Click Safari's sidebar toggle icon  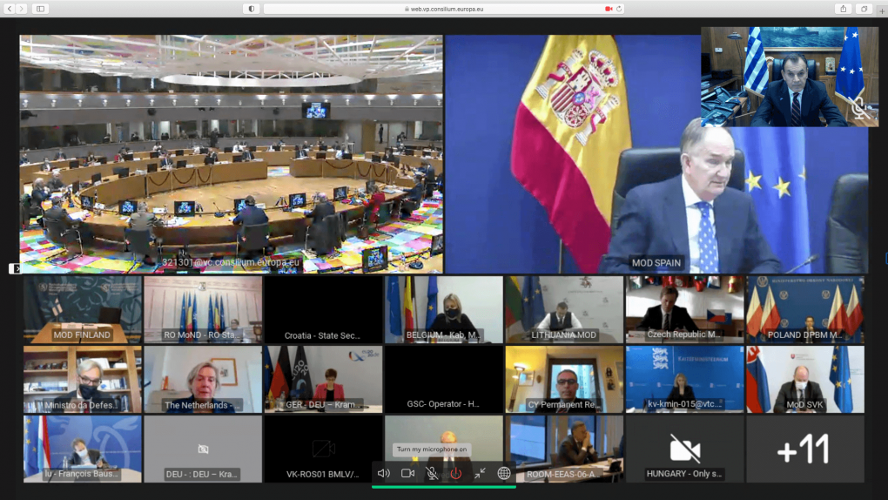41,9
